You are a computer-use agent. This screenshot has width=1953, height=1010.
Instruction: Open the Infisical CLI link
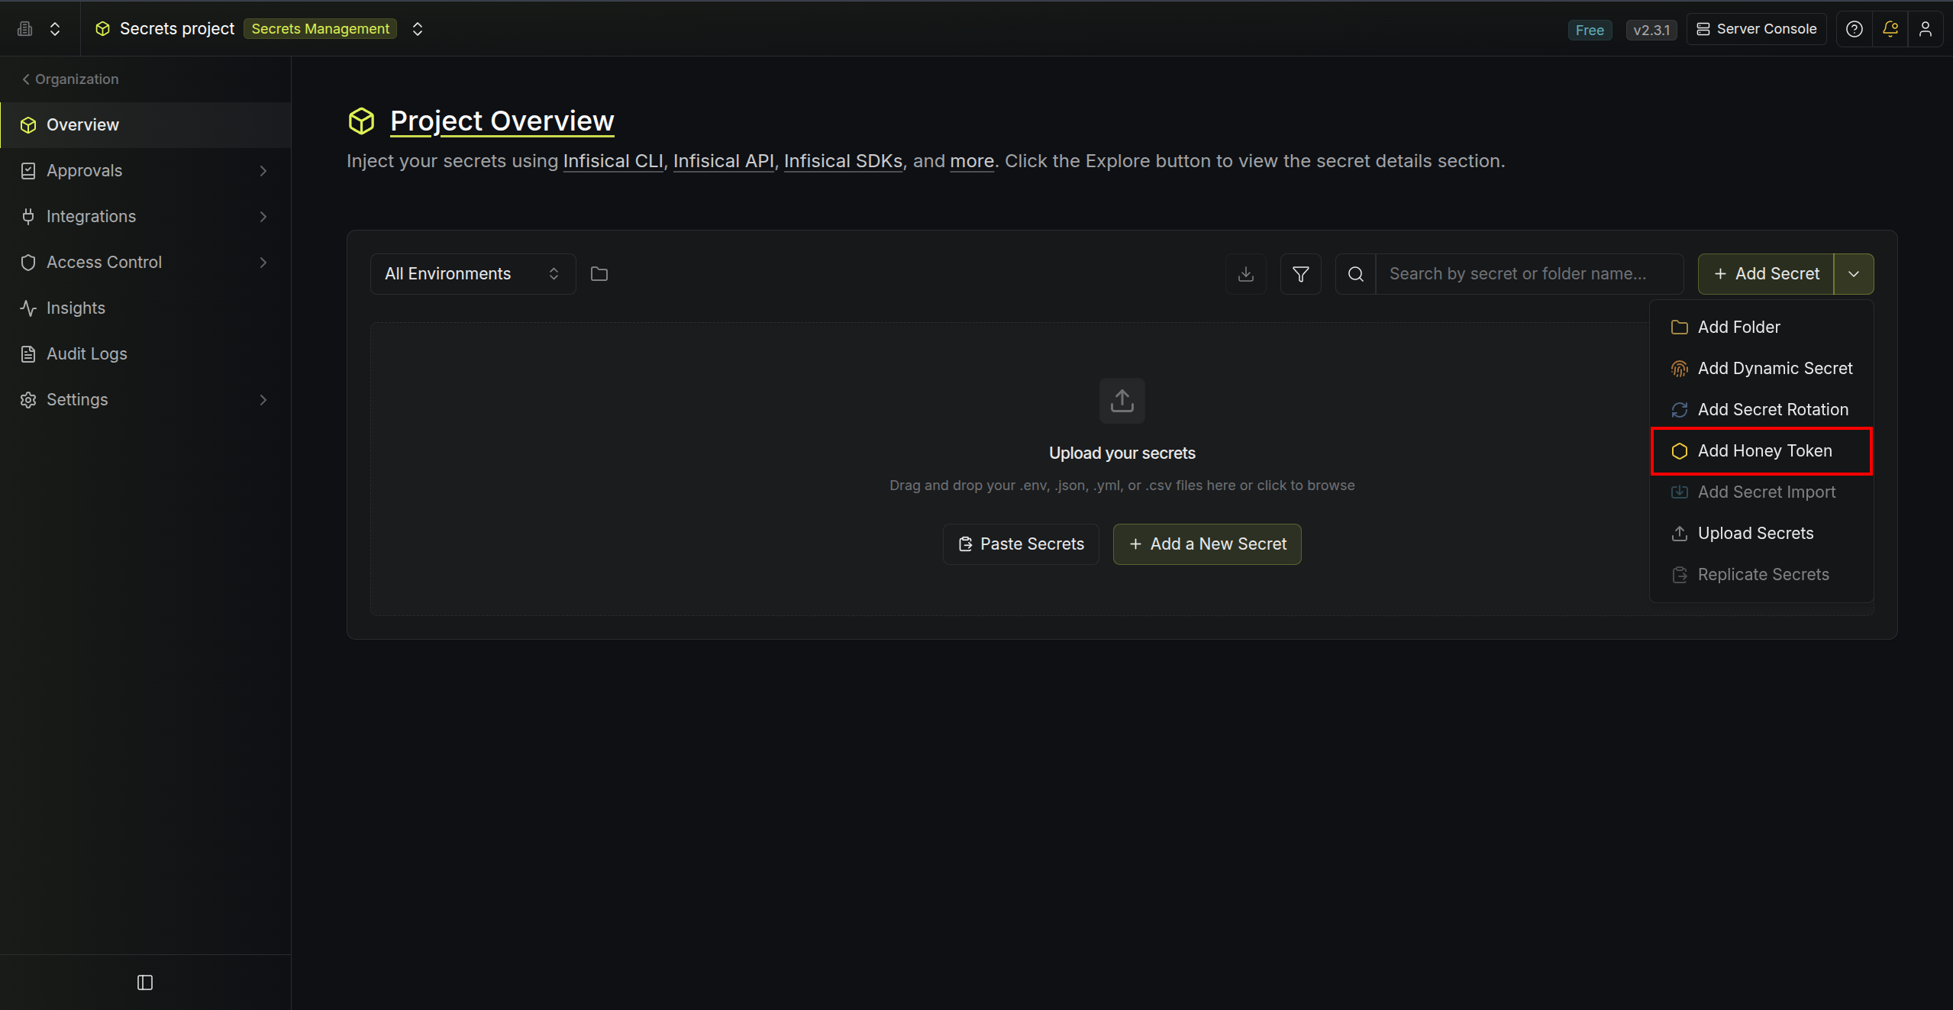click(613, 161)
